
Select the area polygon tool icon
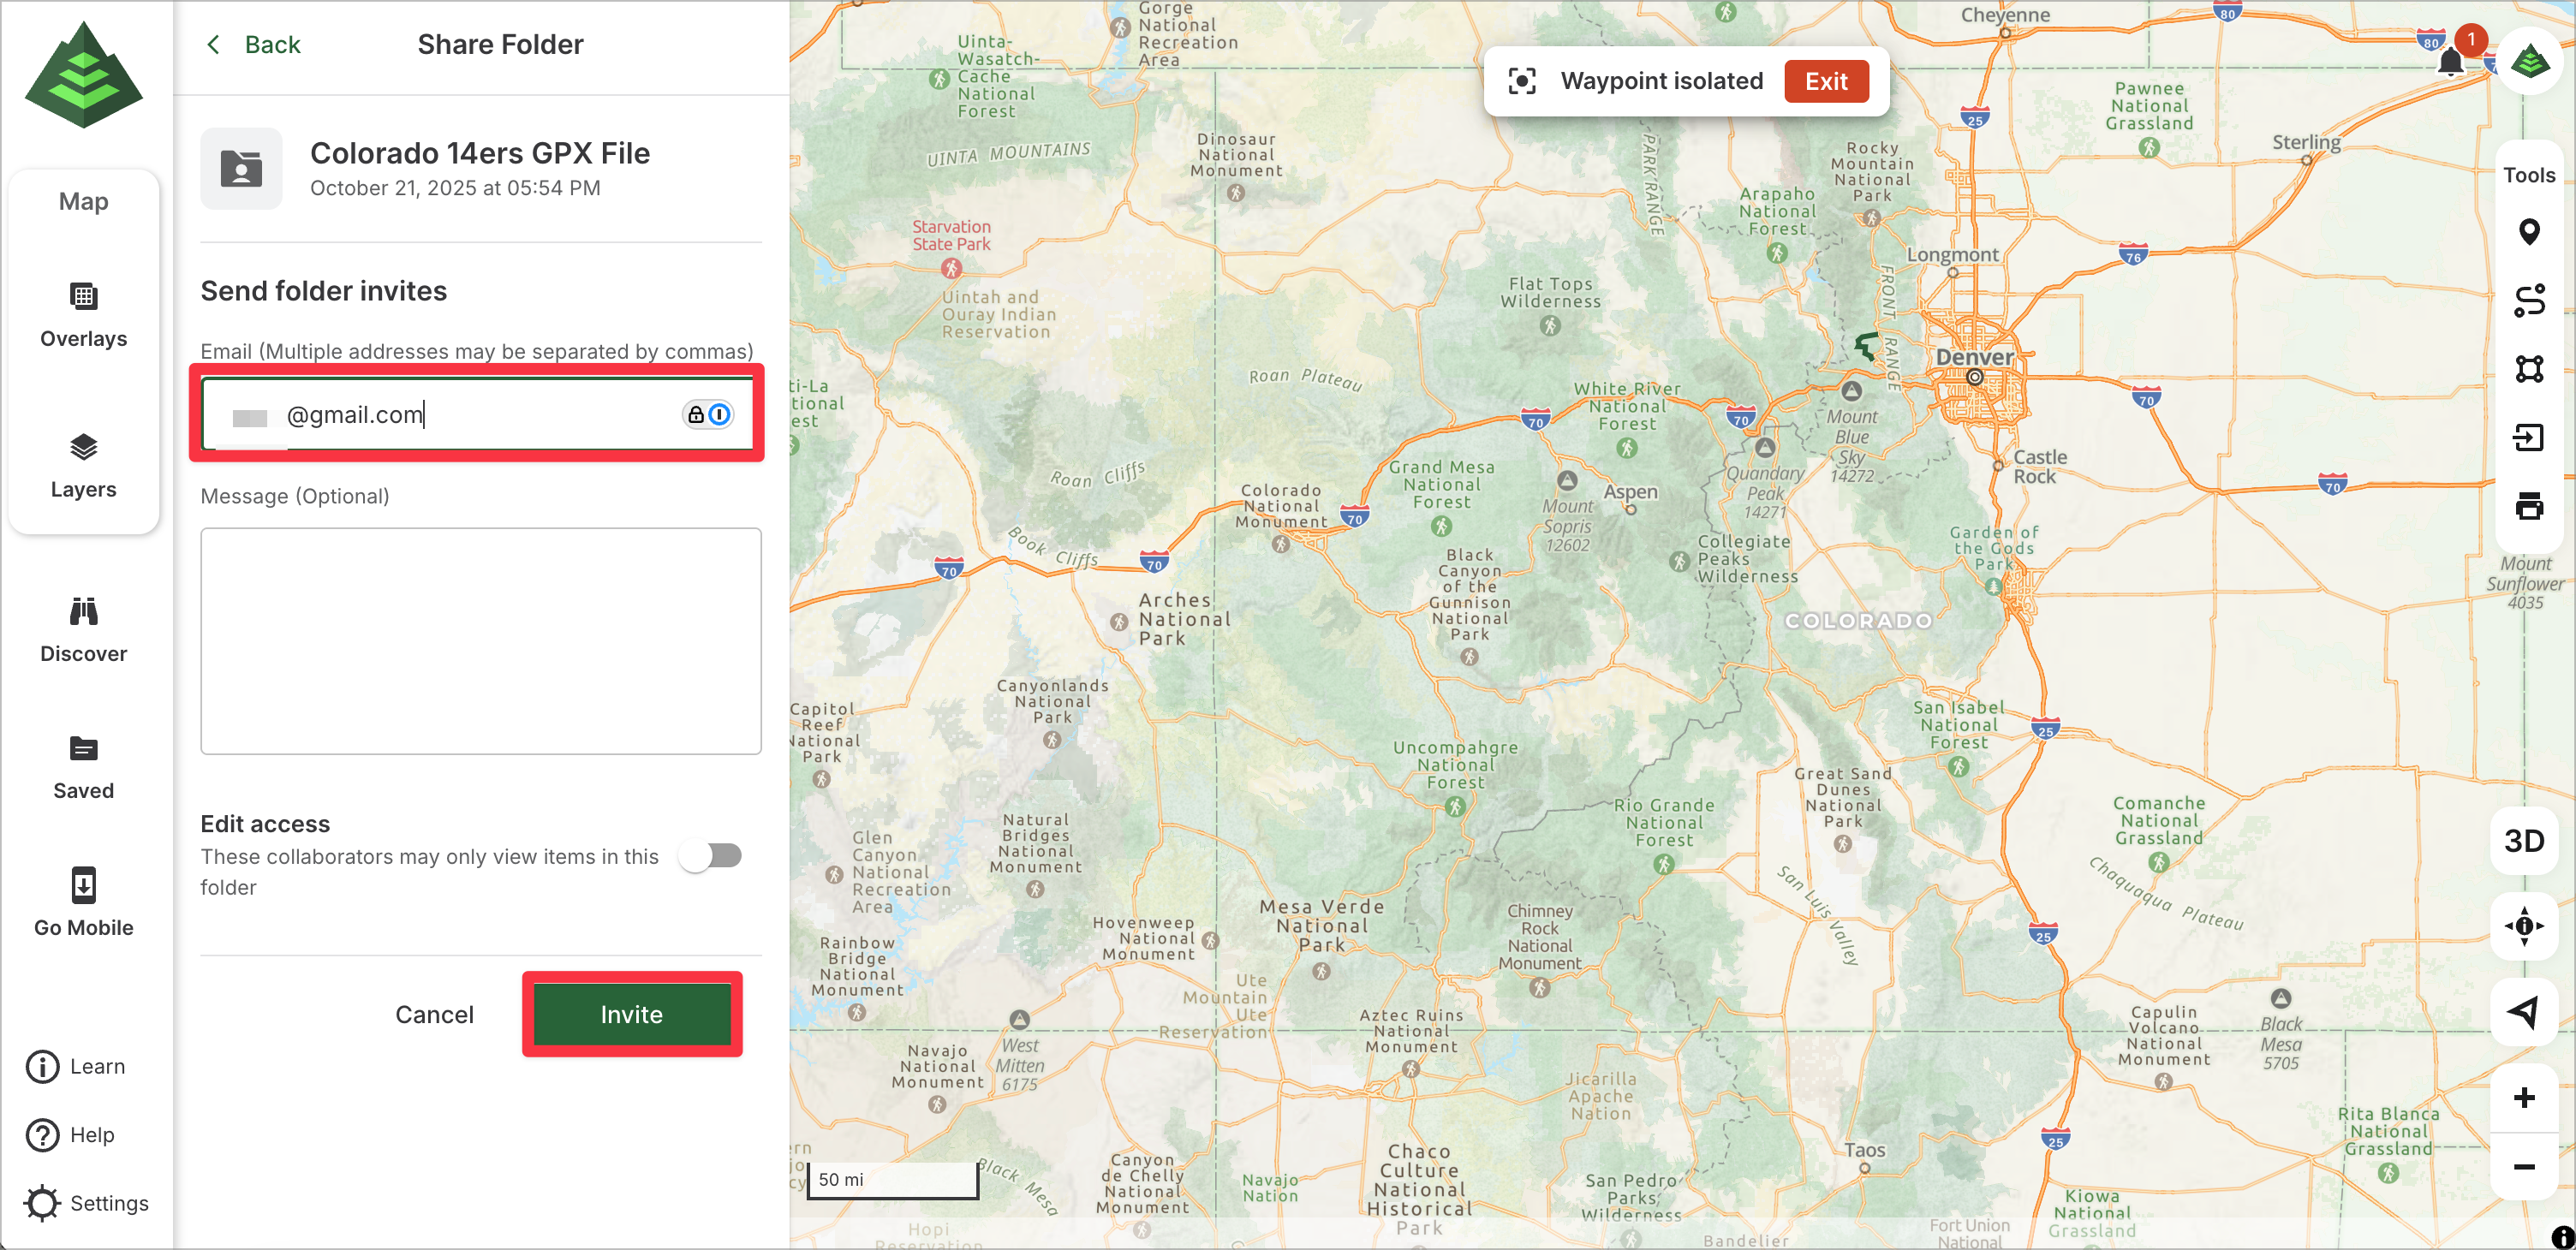click(2528, 369)
